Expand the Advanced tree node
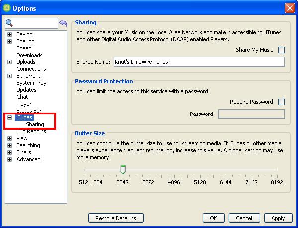Screen dimensions: 298x228 pyautogui.click(x=10, y=159)
